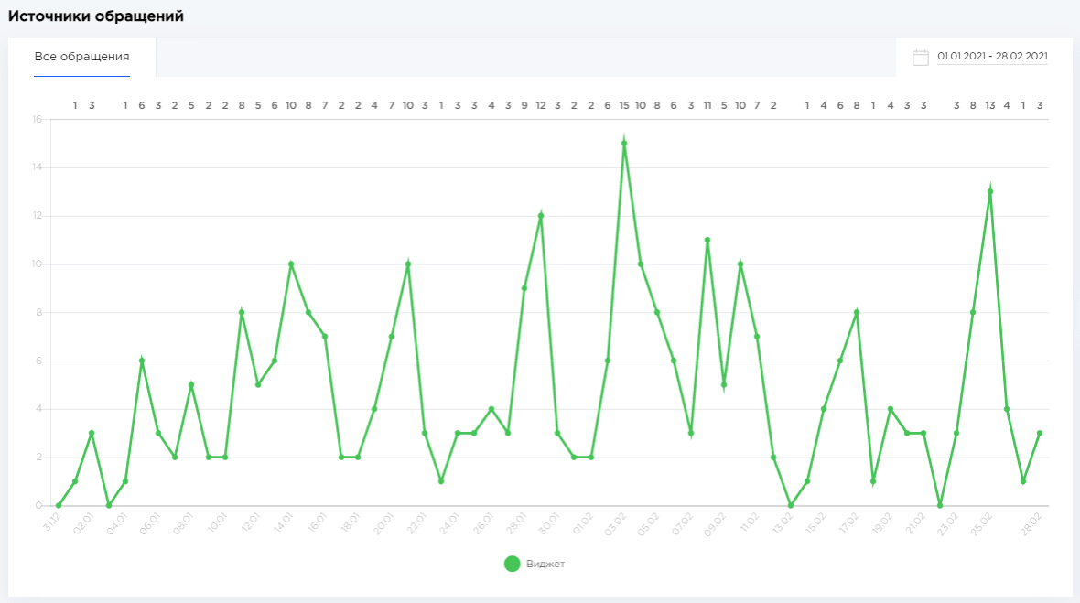1080x603 pixels.
Task: Select the peak data point of 15 on 03.02
Action: click(624, 144)
